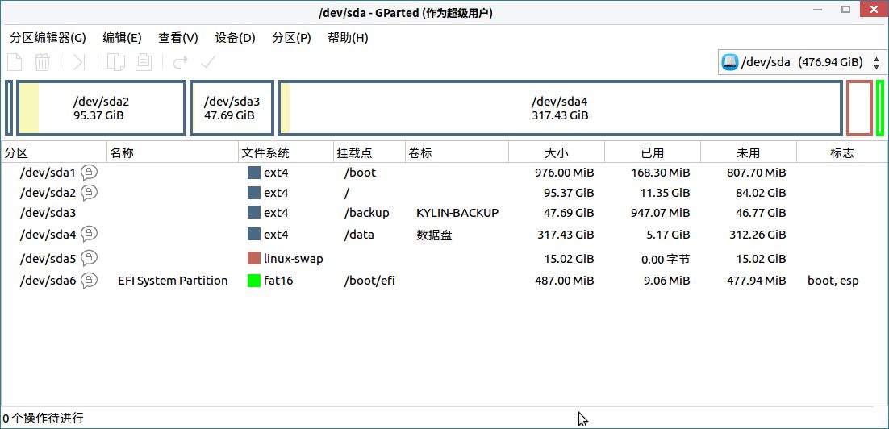Select /dev/sda4 block in the disk map
Viewport: 889px width, 429px height.
tap(560, 108)
